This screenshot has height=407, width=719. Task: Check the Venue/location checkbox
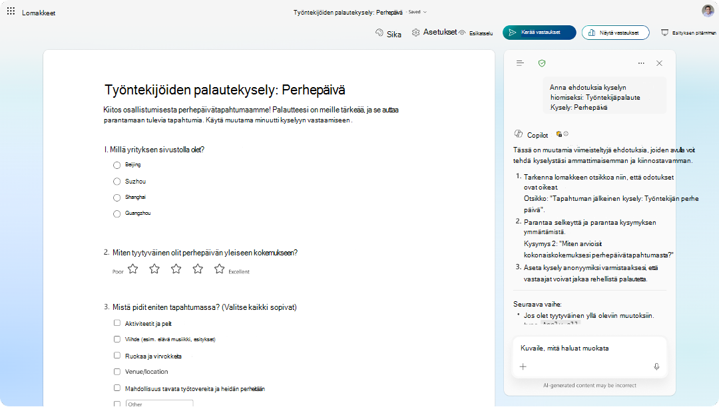pos(117,371)
